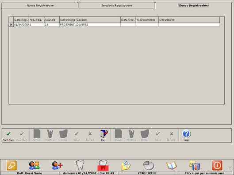Click 'Clicca qui per minimizzare' status label

(x=204, y=173)
